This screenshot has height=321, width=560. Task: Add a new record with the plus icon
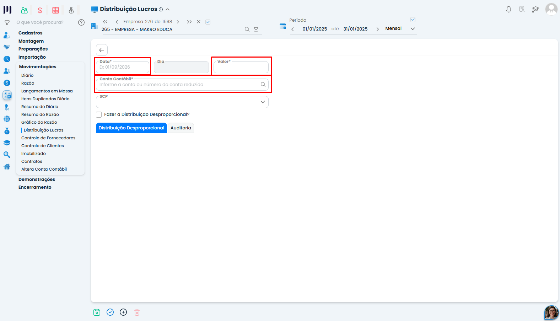click(123, 312)
